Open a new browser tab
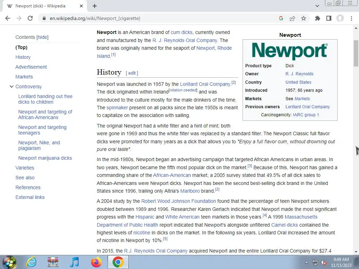359x269 pixels. [x=95, y=6]
